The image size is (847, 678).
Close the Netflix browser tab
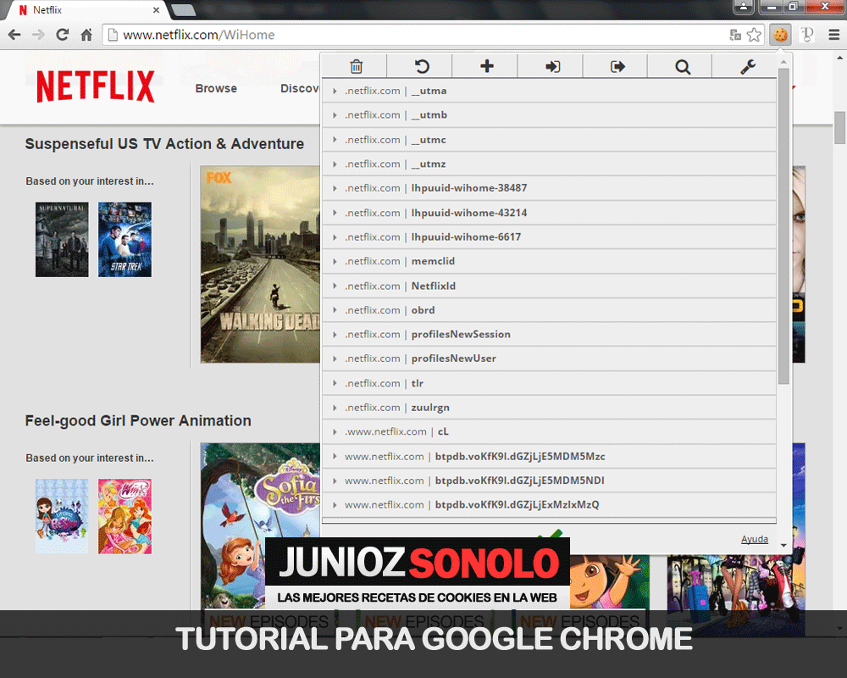click(156, 9)
